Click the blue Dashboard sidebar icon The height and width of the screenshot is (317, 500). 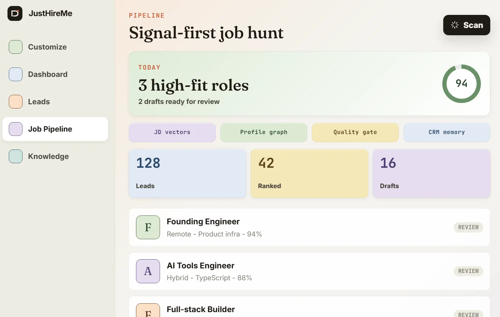click(15, 74)
